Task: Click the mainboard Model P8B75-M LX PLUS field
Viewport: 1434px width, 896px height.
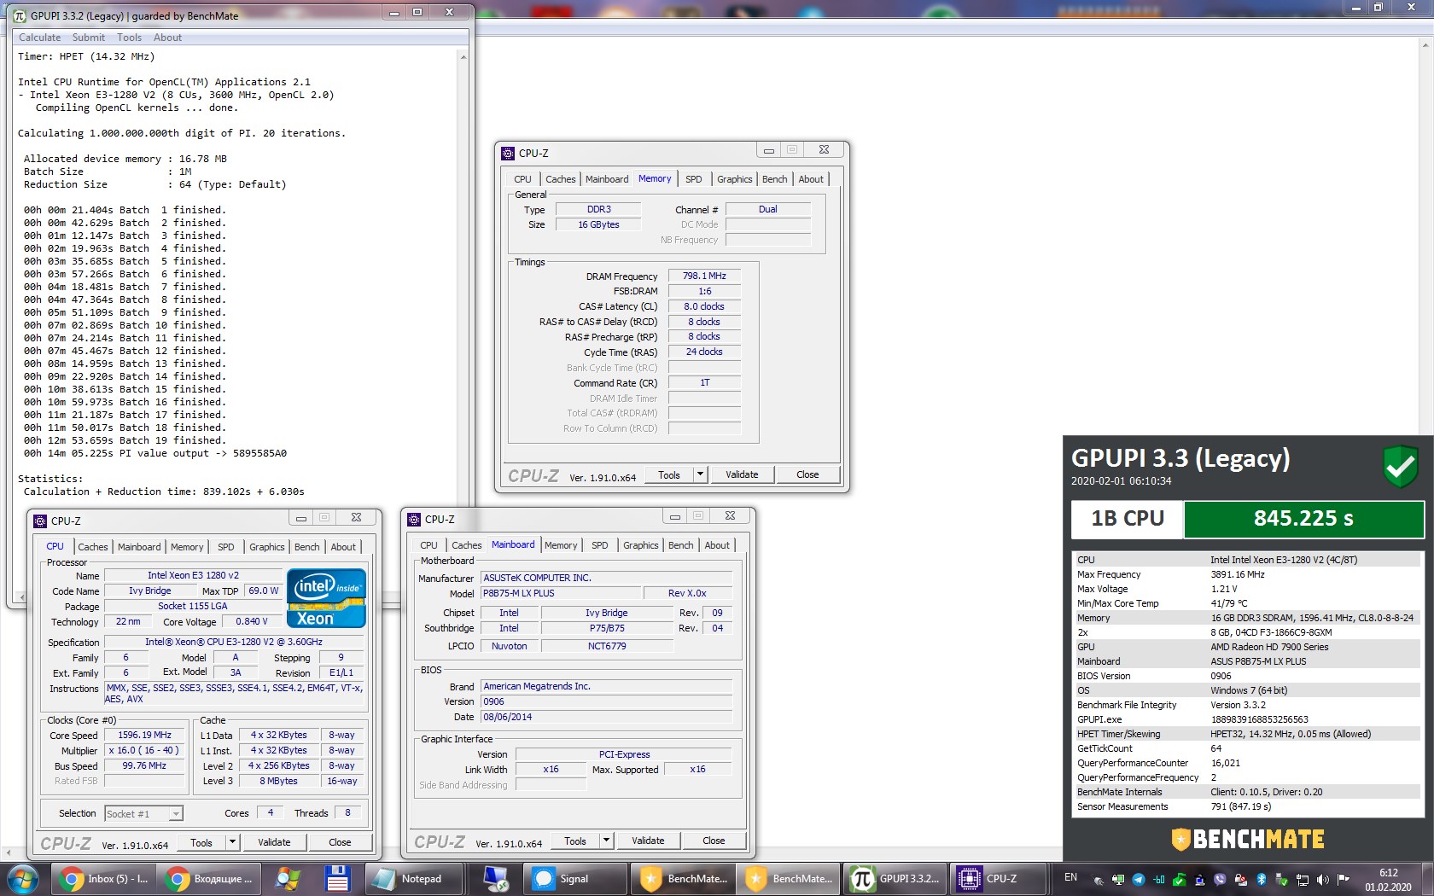Action: (561, 593)
